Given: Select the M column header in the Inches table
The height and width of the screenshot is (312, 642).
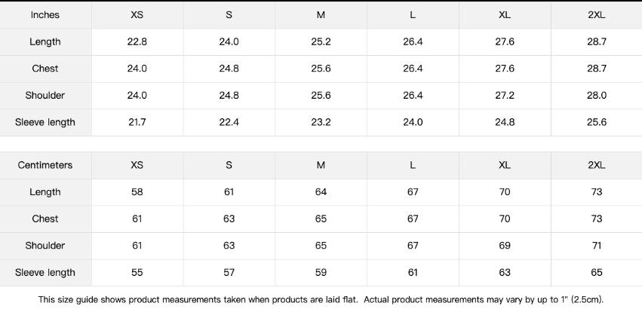Looking at the screenshot, I should coord(321,15).
